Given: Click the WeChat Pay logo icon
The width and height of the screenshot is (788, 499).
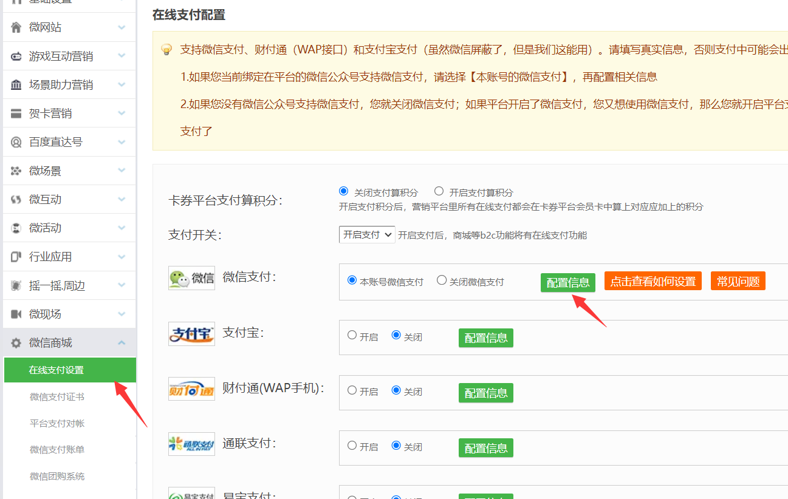Looking at the screenshot, I should 191,278.
